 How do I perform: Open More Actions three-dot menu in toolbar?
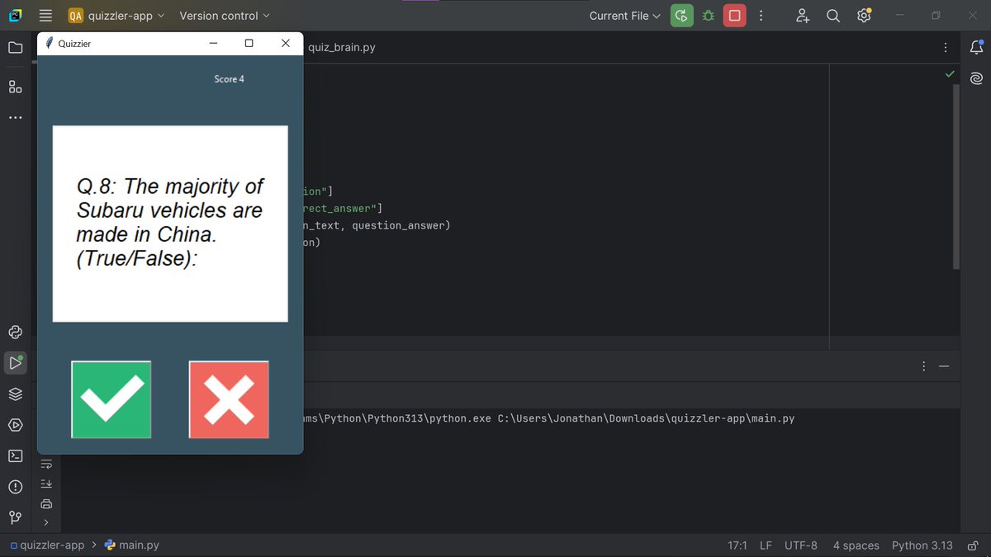[761, 16]
